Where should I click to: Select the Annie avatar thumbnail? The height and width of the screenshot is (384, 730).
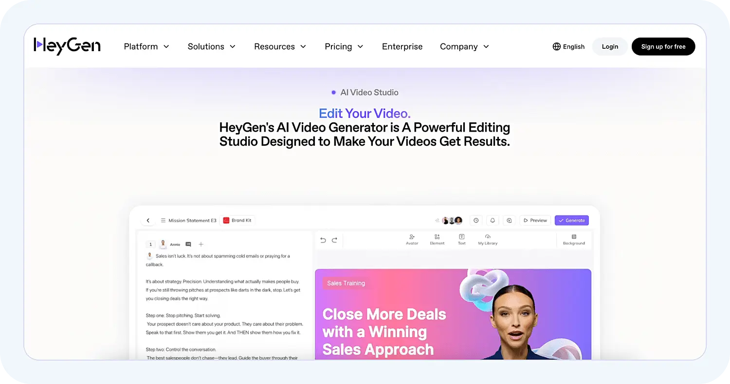tap(163, 244)
